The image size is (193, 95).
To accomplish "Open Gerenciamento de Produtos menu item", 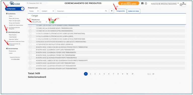I will (x=15, y=44).
